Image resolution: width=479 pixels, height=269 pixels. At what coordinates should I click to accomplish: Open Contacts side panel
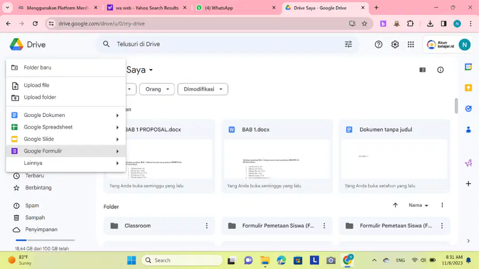[468, 130]
